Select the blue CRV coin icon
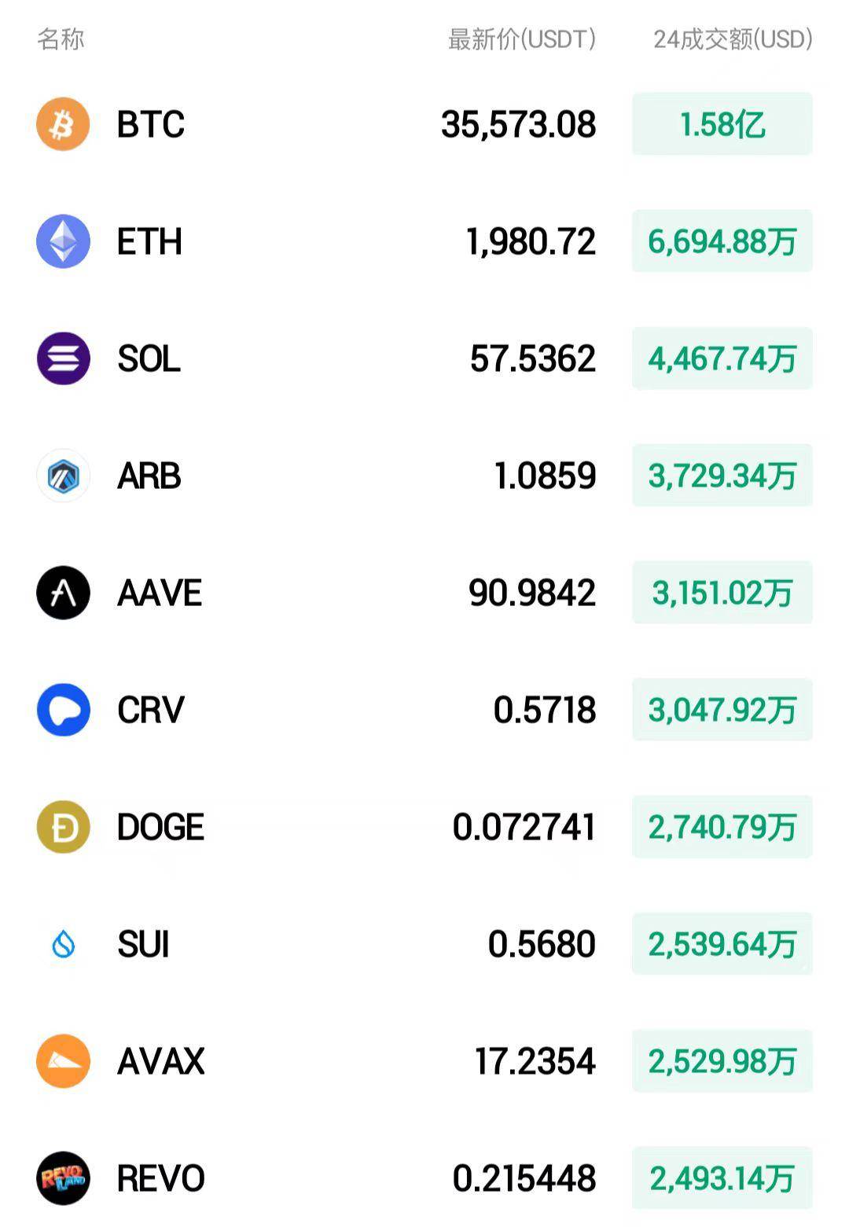The image size is (849, 1227). (63, 710)
